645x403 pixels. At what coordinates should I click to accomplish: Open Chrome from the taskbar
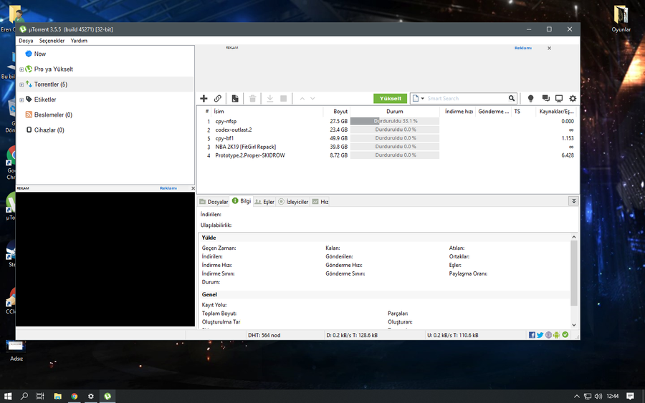(x=74, y=397)
